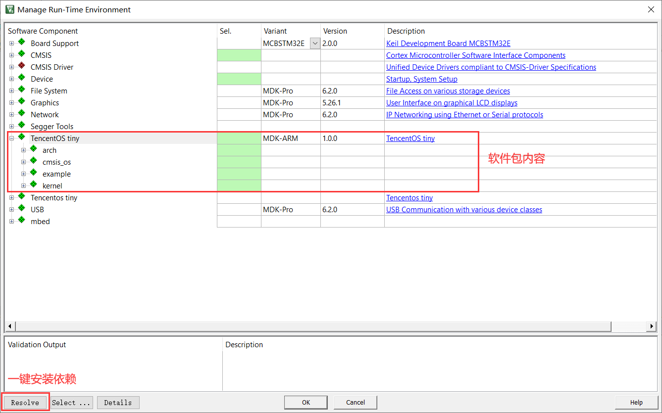Click the TencentOS tiny diamond icon

point(21,138)
